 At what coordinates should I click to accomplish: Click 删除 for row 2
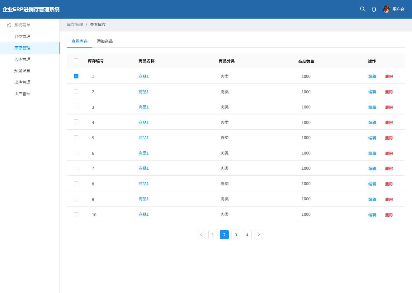389,92
